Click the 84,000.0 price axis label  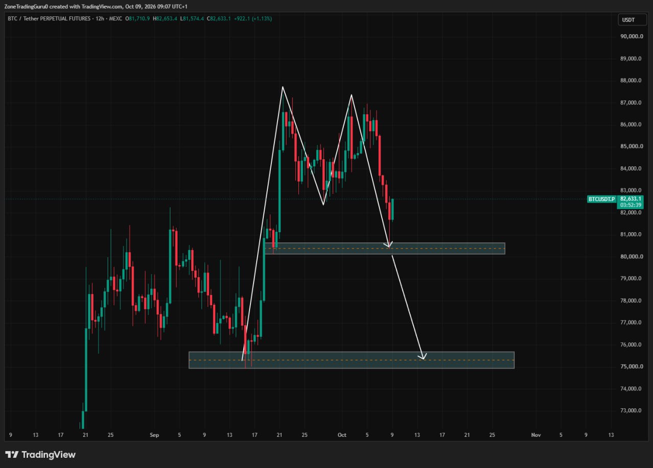point(631,168)
